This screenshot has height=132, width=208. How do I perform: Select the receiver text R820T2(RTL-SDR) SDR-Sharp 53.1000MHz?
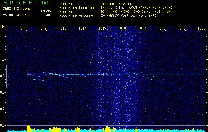click(x=137, y=12)
